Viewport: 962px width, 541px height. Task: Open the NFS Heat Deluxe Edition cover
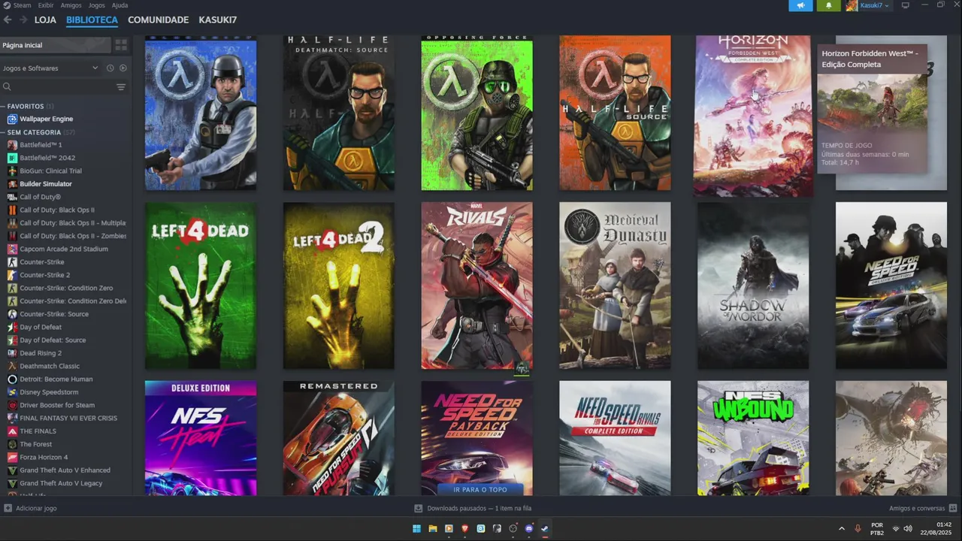(201, 438)
